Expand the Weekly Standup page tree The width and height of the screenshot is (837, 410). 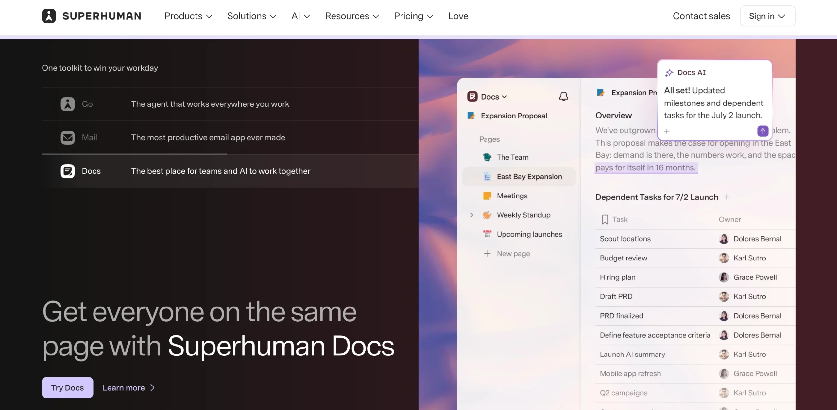(x=471, y=215)
